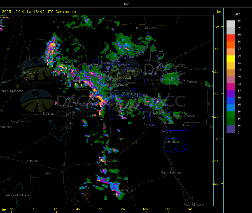Screen dimensions: 252x213
Task: Click the 'N_1' map label
Action: pos(71,123)
